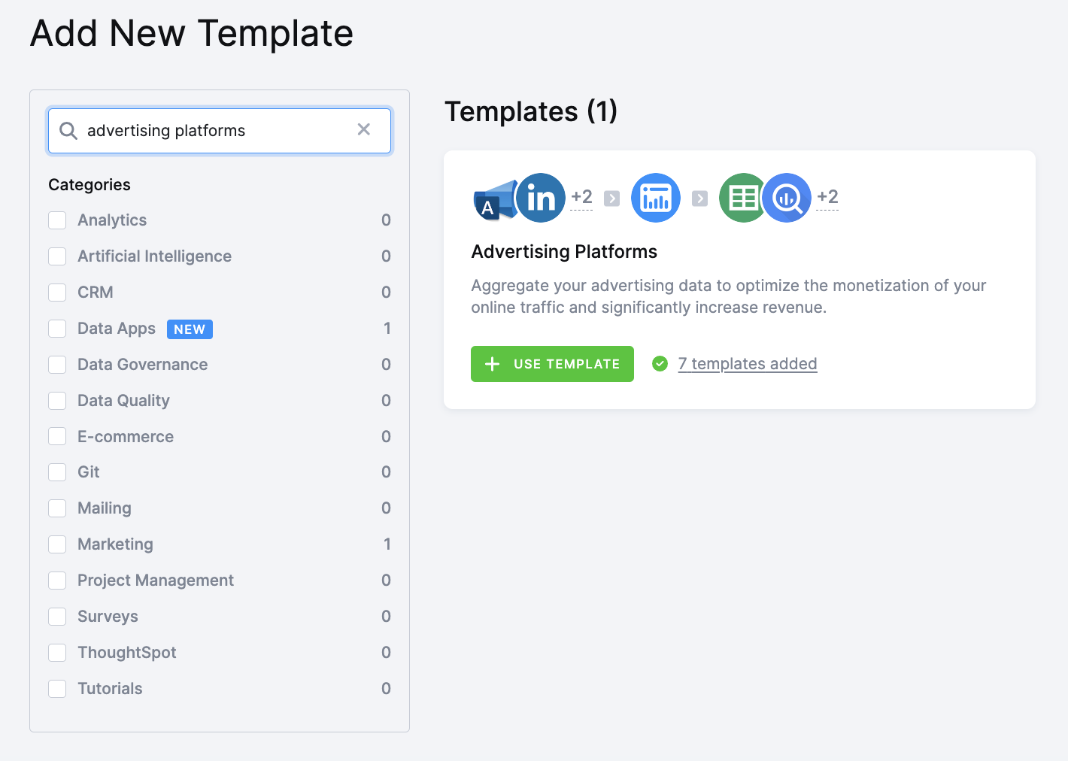Click the LinkedIn source icon
Viewport: 1068px width, 761px height.
pyautogui.click(x=541, y=198)
